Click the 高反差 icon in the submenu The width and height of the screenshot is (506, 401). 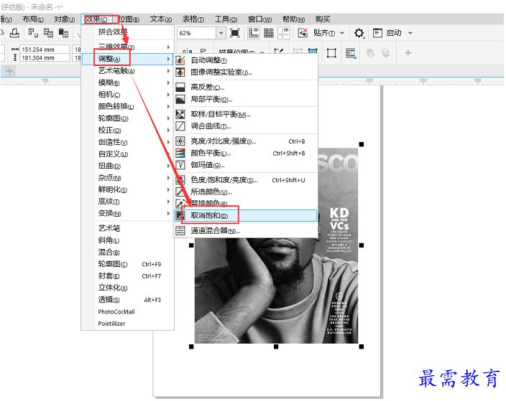point(180,88)
